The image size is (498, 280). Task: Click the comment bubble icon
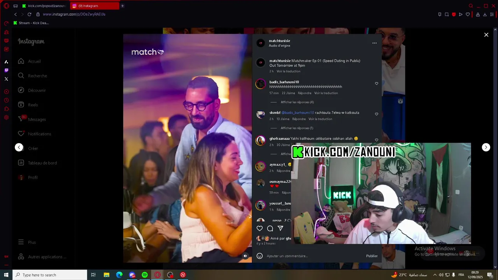270,229
